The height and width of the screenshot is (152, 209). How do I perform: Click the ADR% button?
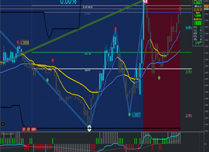pos(34,129)
